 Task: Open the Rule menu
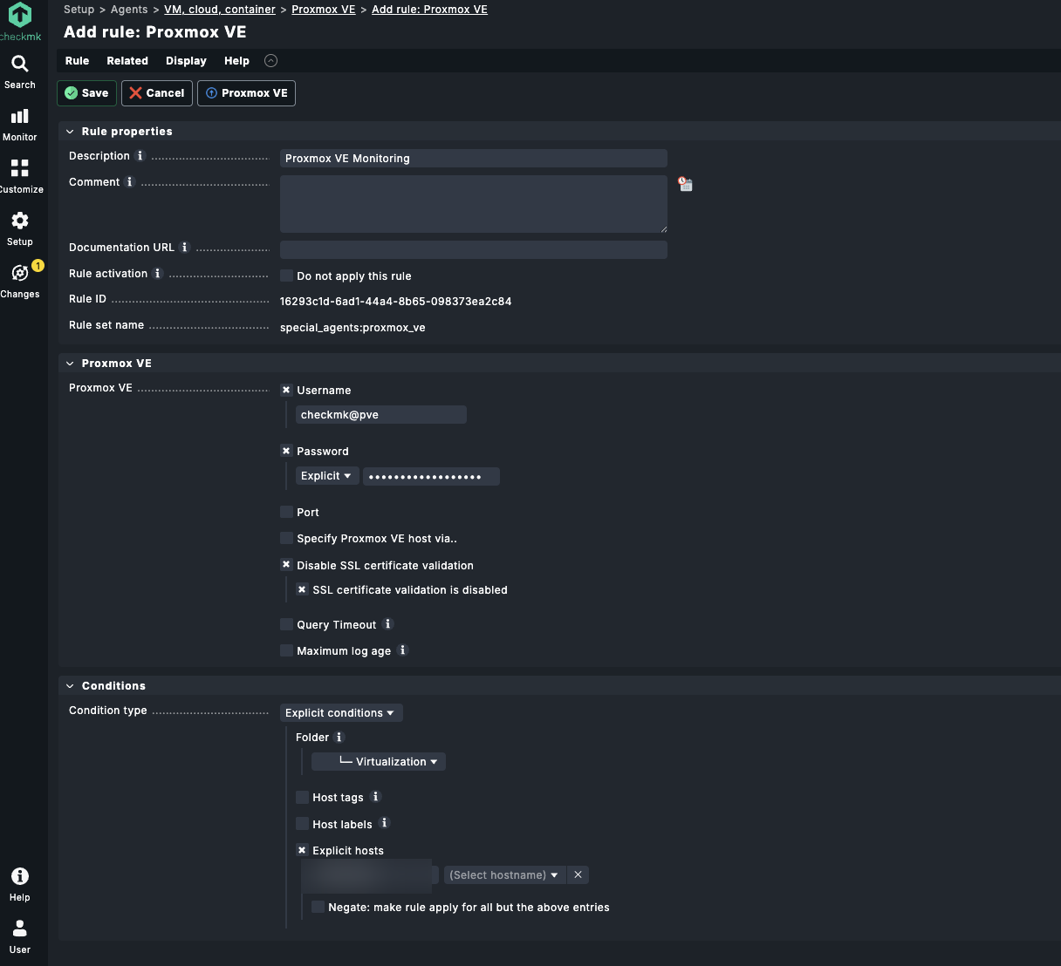77,61
